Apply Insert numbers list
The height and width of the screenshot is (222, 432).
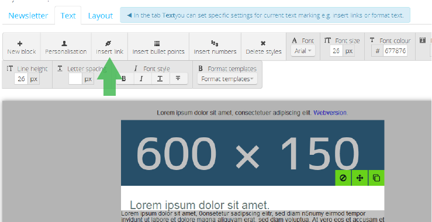(x=215, y=47)
